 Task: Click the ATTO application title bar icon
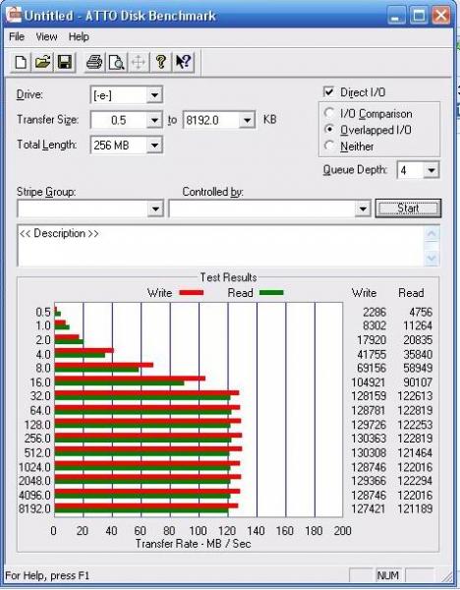pos(14,16)
